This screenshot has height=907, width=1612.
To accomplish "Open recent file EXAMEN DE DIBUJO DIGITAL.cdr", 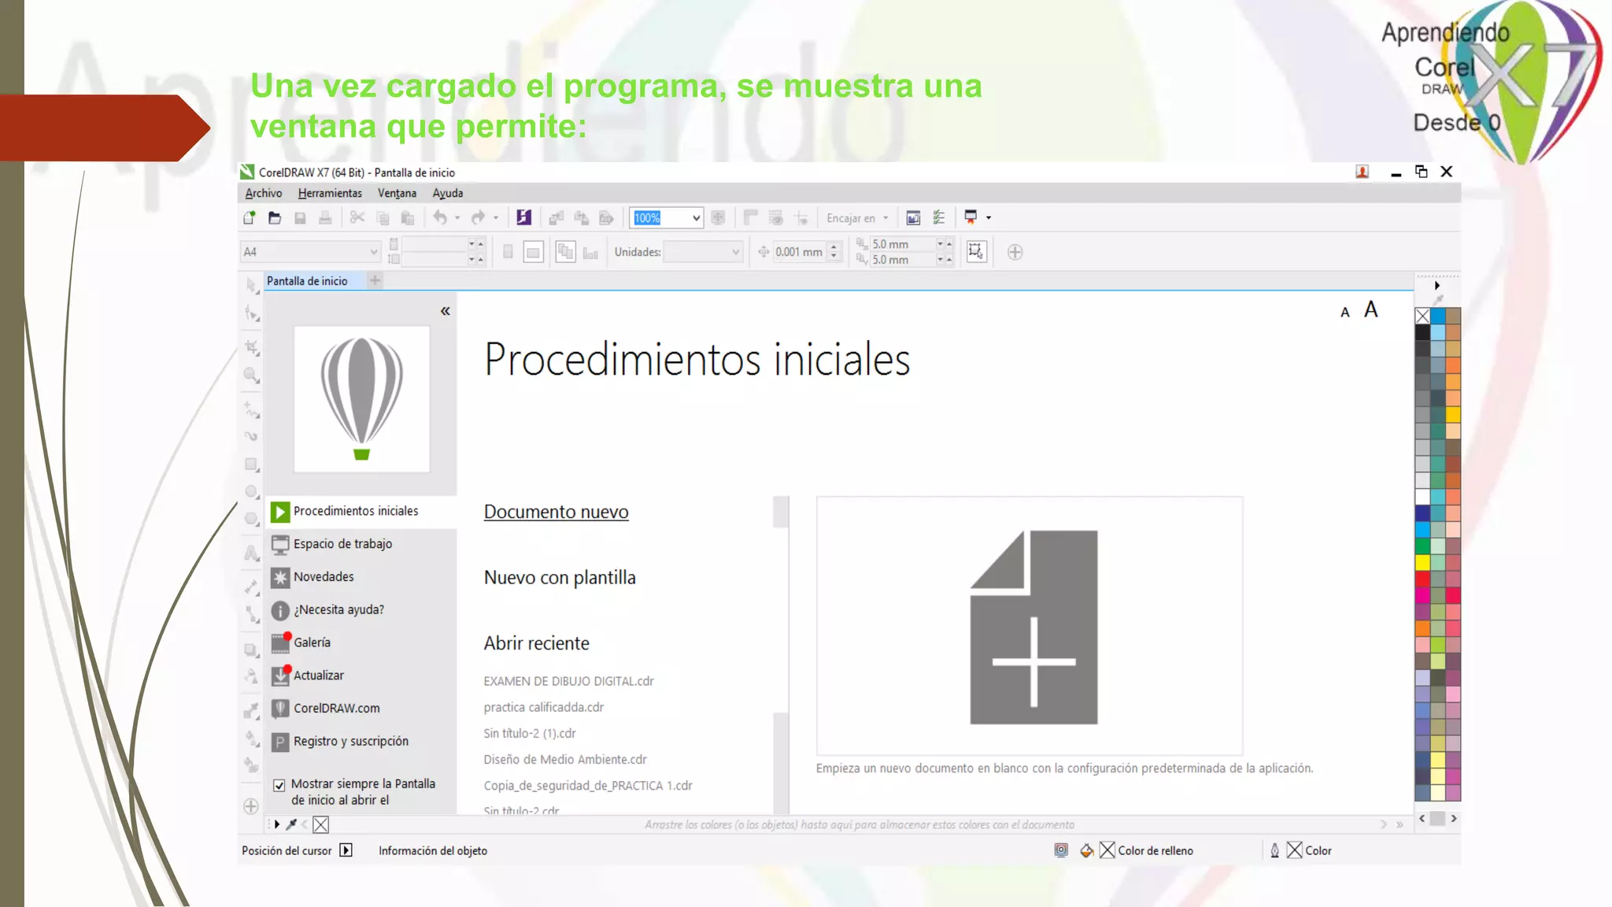I will pos(568,681).
